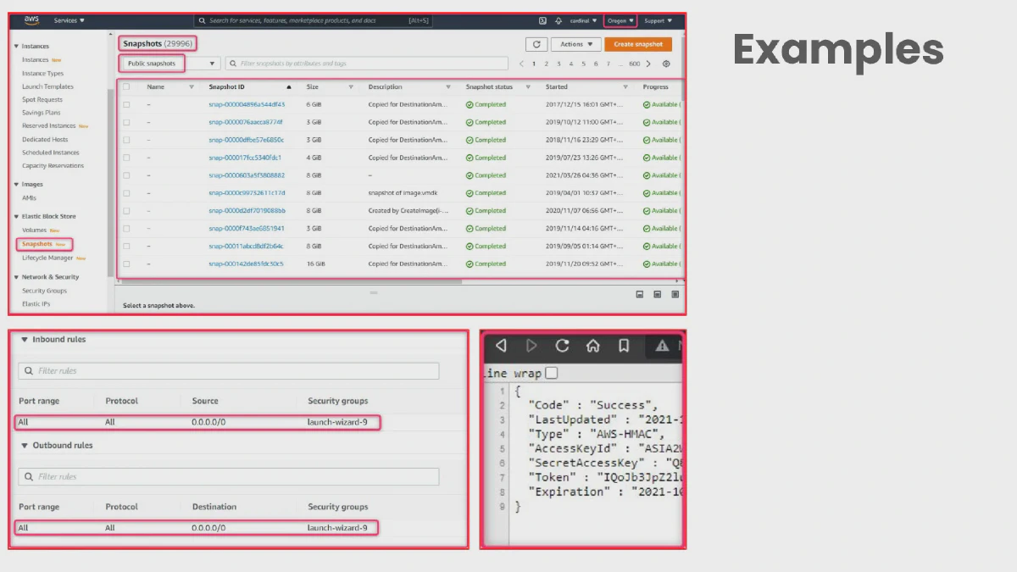
Task: Go to the next page of snapshots
Action: click(x=648, y=64)
